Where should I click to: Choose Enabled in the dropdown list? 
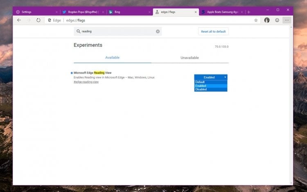pos(211,86)
